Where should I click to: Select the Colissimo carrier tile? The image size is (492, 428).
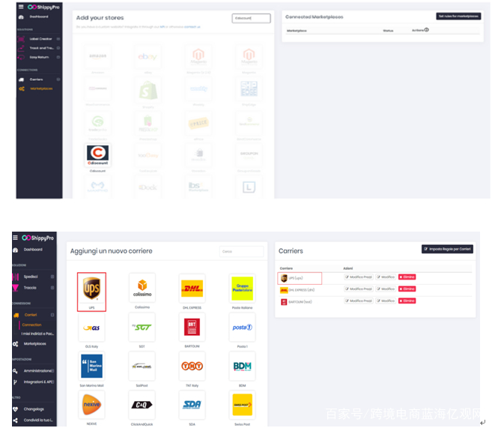[x=142, y=289]
